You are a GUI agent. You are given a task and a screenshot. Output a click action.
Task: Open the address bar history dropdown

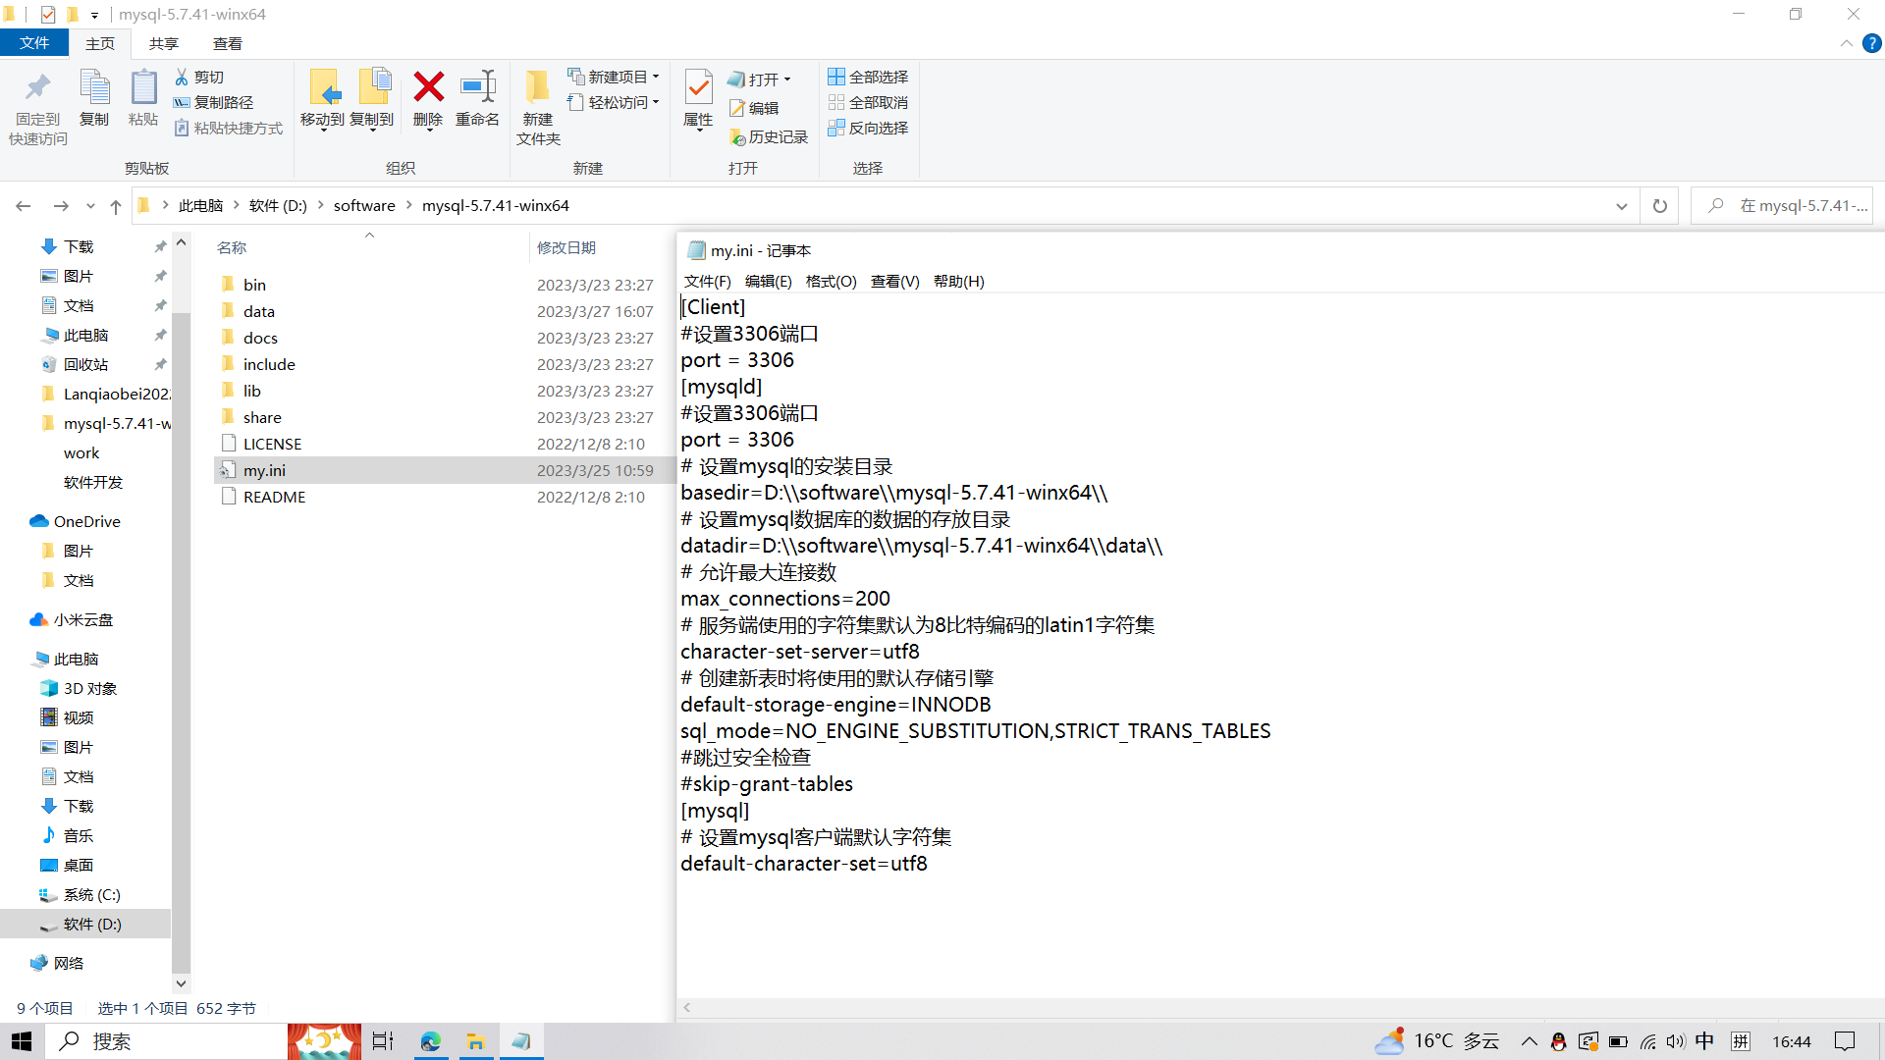click(1622, 206)
